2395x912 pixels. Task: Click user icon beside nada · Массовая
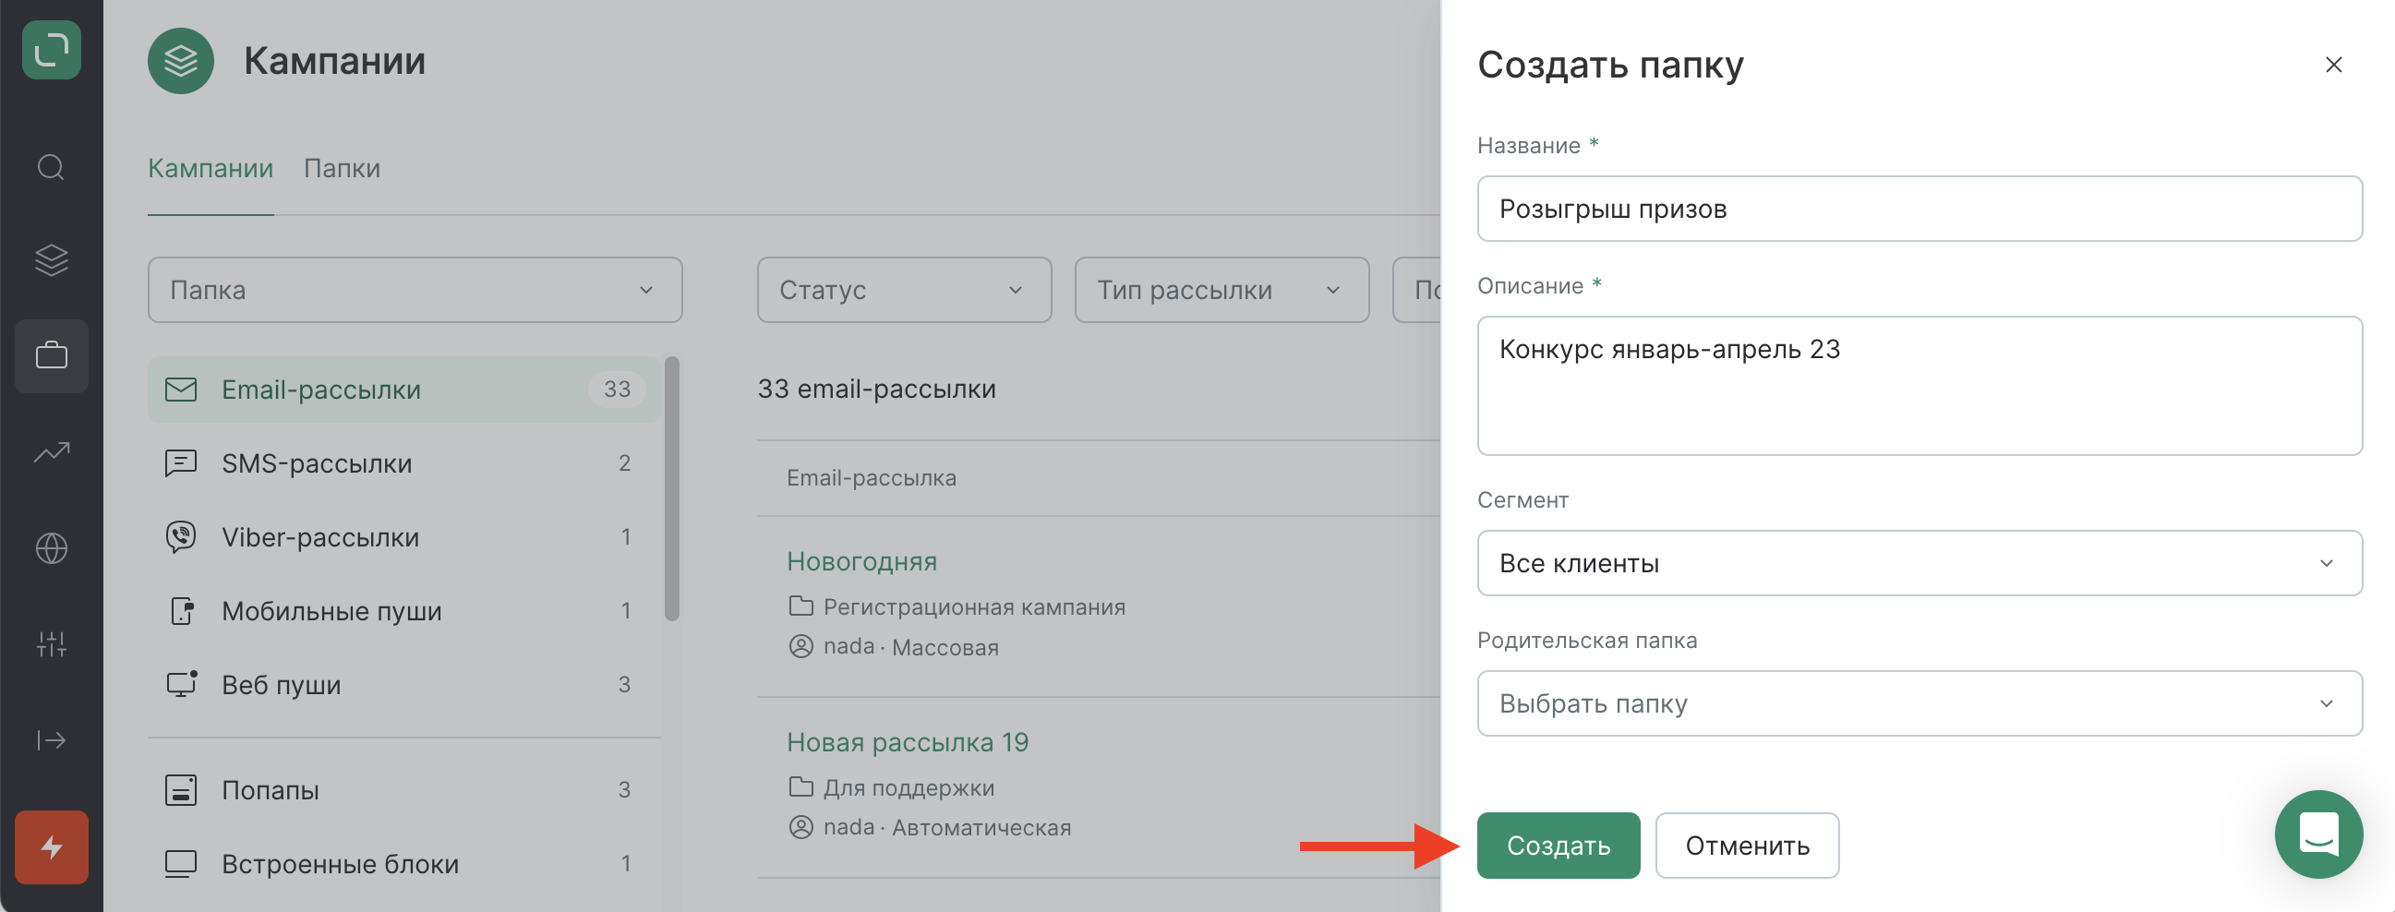(800, 646)
